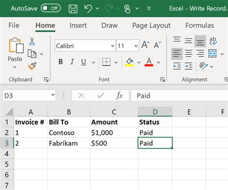Open the Undo history dropdown
Screen dimensions: 228x190
pyautogui.click(x=97, y=8)
